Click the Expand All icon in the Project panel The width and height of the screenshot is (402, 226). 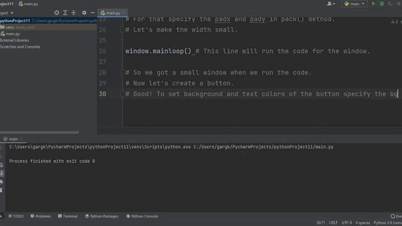pyautogui.click(x=65, y=13)
